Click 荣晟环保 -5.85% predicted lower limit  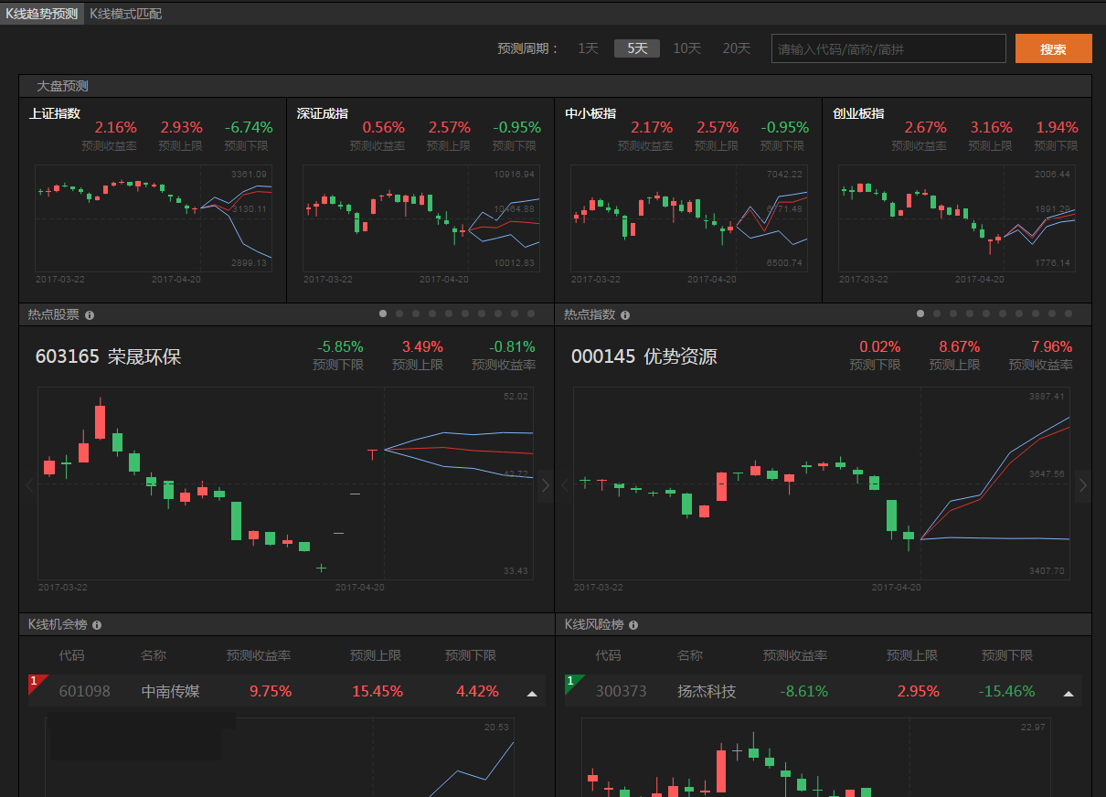click(340, 346)
